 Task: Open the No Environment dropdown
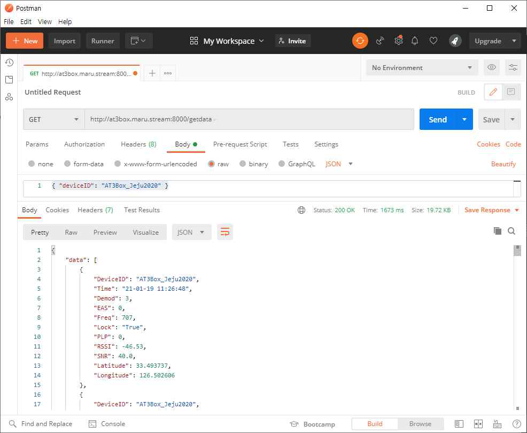pyautogui.click(x=422, y=67)
